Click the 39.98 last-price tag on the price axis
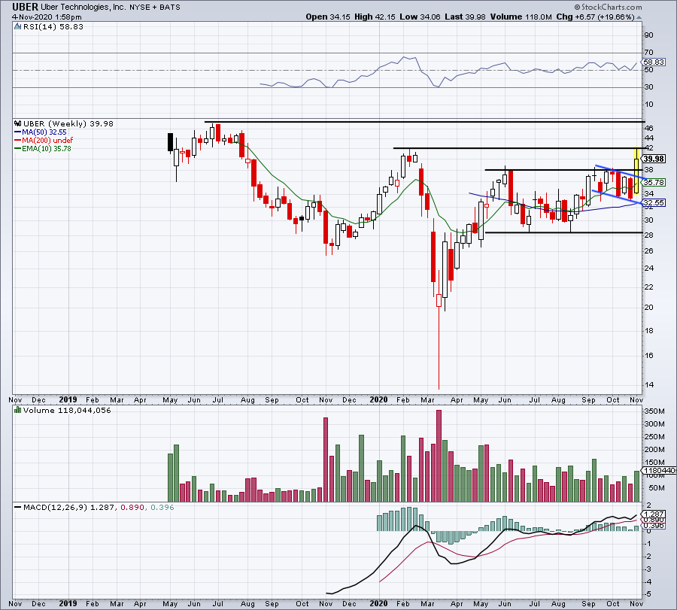 [x=654, y=159]
